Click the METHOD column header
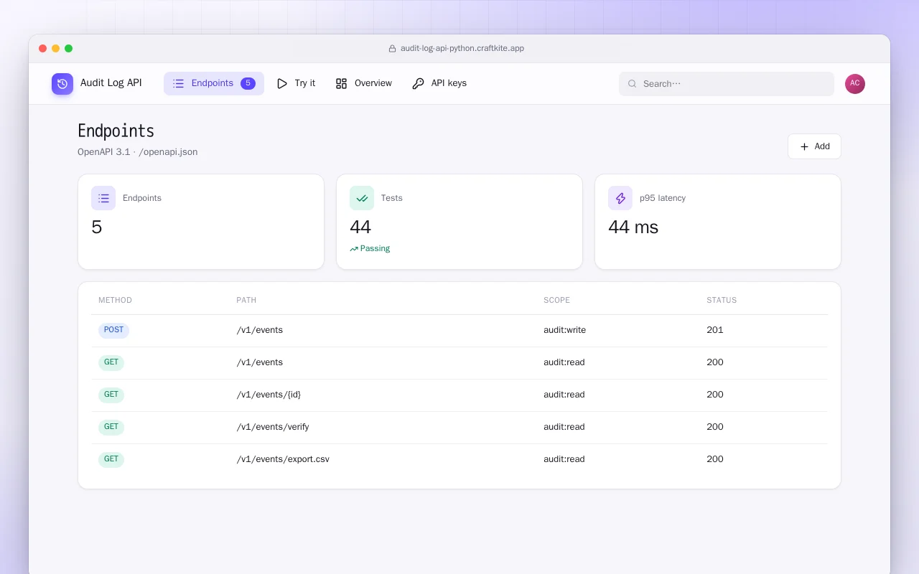Image resolution: width=919 pixels, height=574 pixels. pos(115,300)
